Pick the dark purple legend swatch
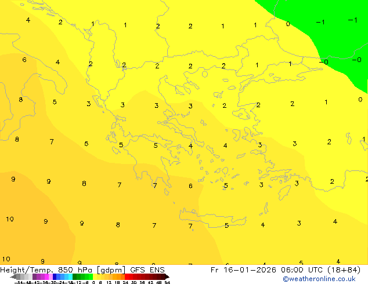 tap(34, 277)
